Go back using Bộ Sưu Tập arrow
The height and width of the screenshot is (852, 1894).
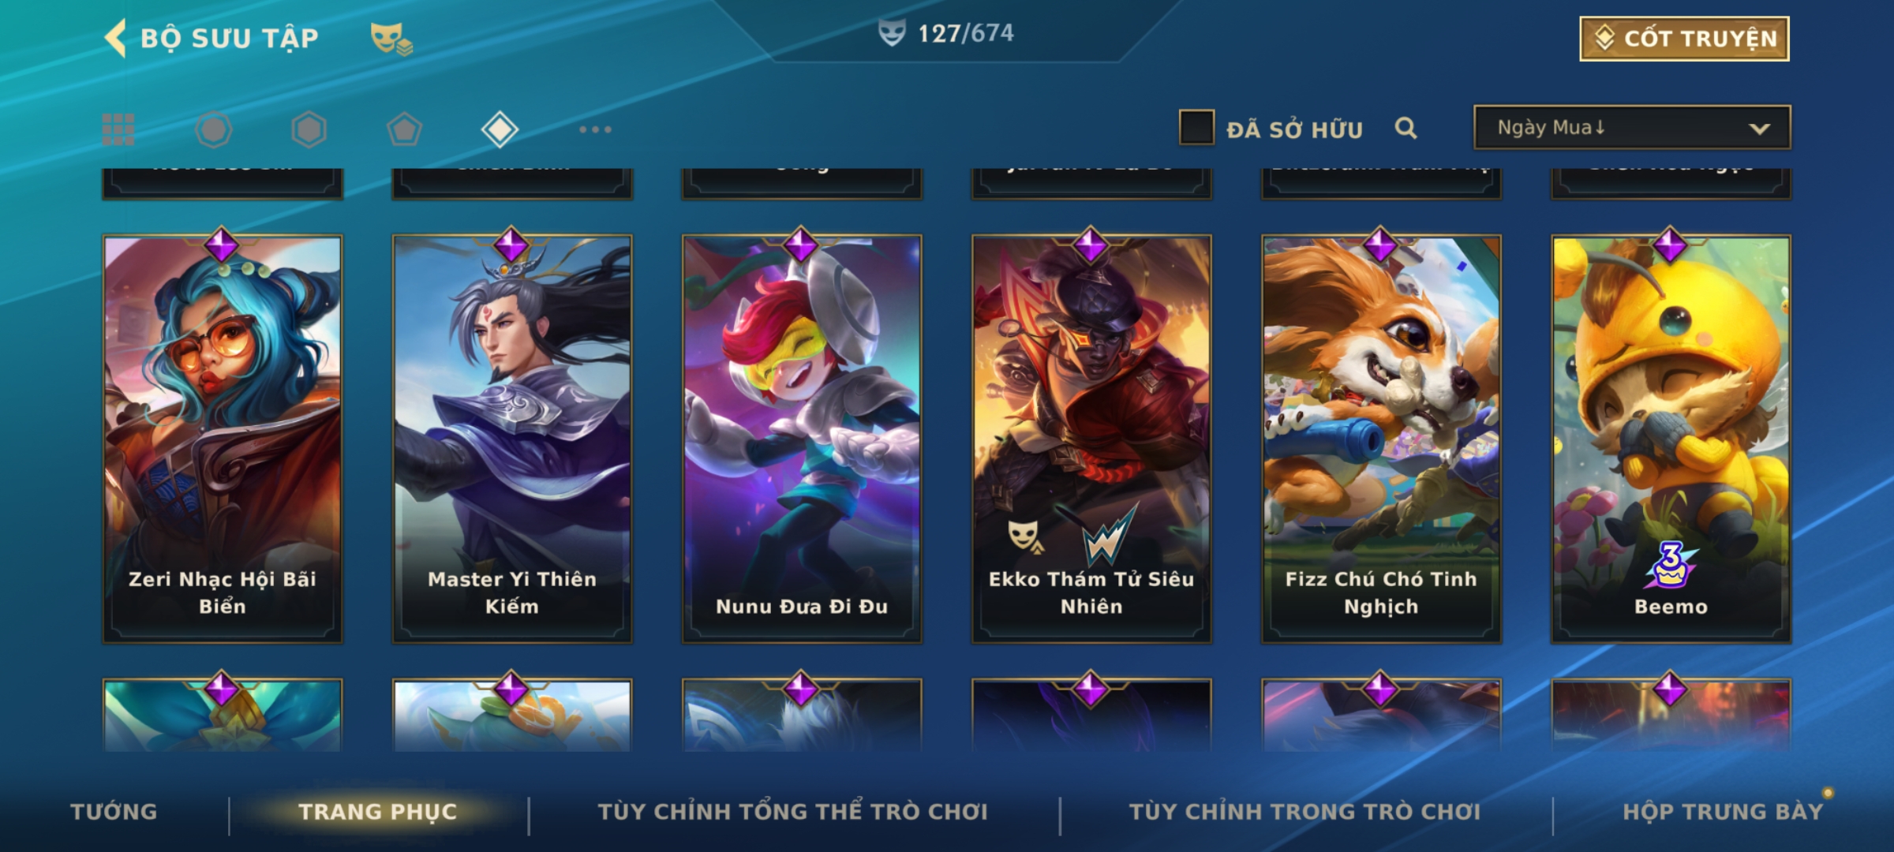pyautogui.click(x=115, y=38)
